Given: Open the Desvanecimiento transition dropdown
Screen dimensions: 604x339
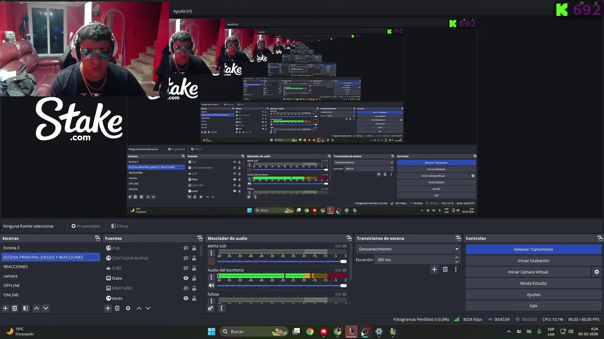Looking at the screenshot, I should (x=408, y=249).
